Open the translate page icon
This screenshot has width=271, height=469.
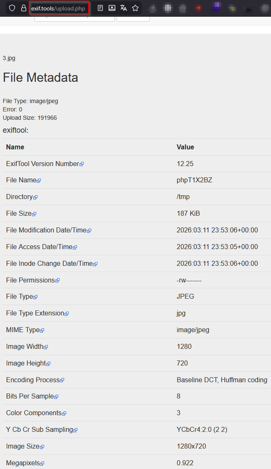pyautogui.click(x=123, y=8)
